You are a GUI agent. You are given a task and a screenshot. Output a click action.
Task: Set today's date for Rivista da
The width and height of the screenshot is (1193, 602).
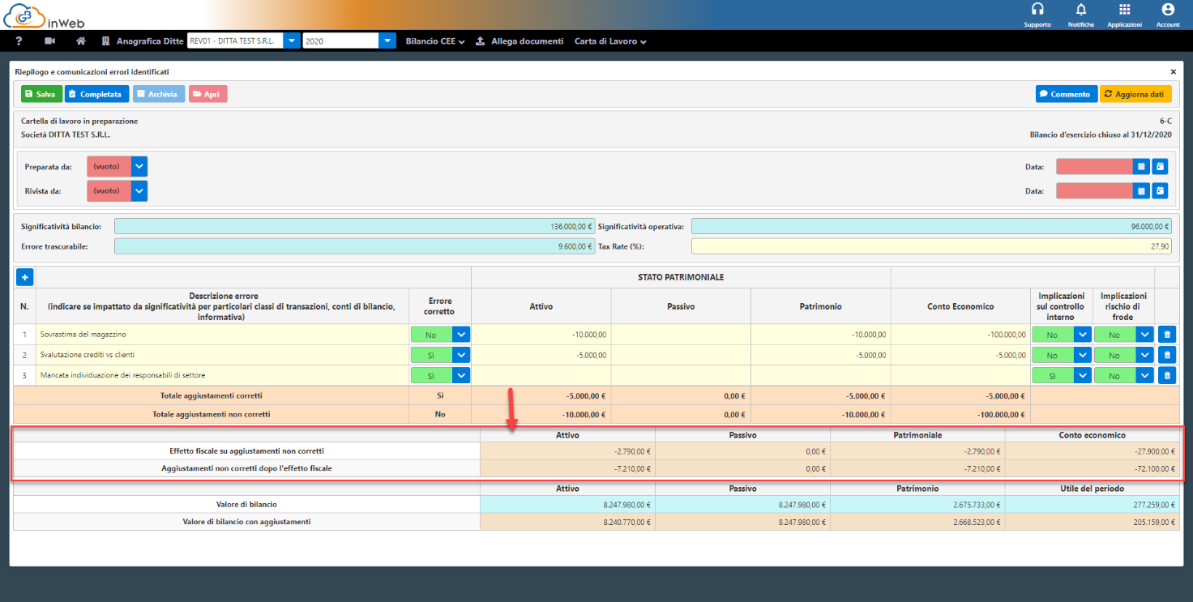point(1161,191)
